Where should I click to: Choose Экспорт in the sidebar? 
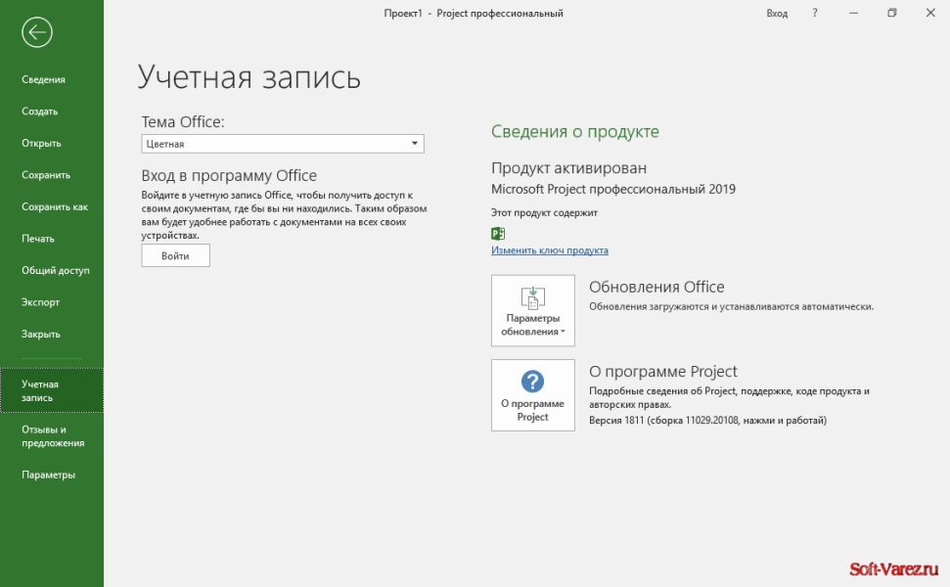pos(40,302)
